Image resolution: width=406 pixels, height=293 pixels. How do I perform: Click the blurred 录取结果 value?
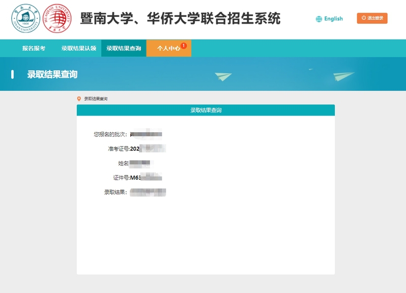148,192
